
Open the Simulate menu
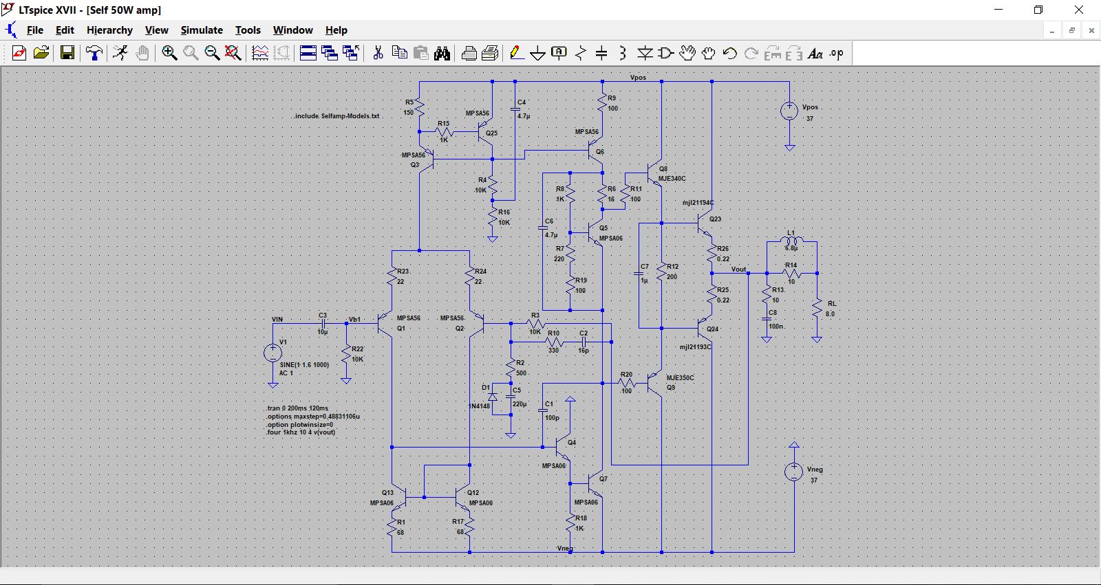click(202, 30)
